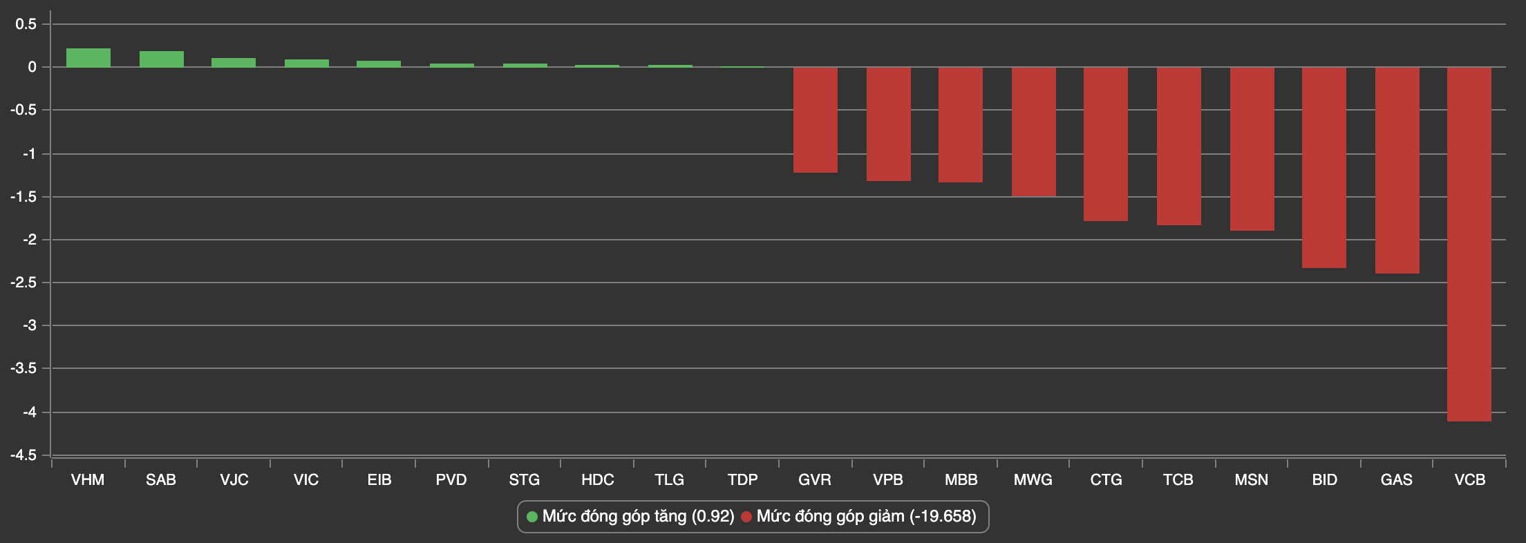Select the TCB red bar
Viewport: 1526px width, 543px height.
1179,146
